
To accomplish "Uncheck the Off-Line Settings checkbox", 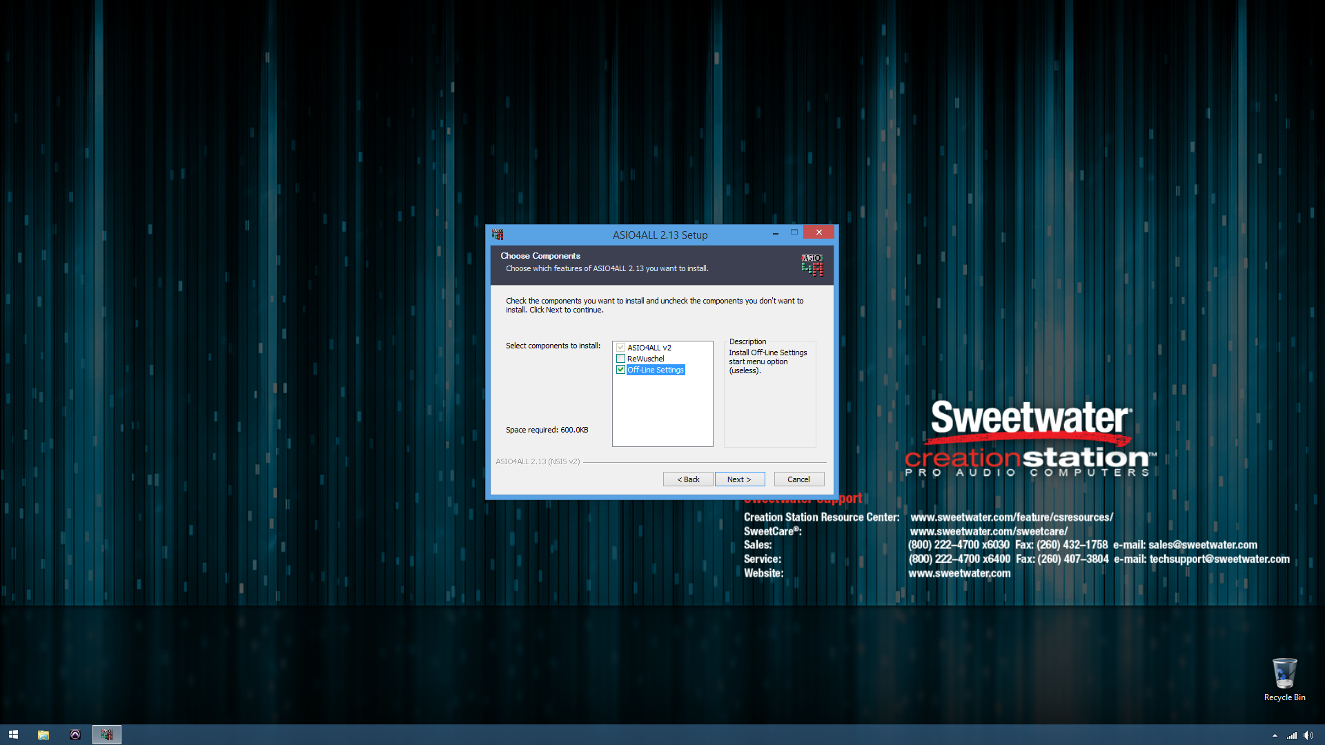I will pyautogui.click(x=620, y=370).
